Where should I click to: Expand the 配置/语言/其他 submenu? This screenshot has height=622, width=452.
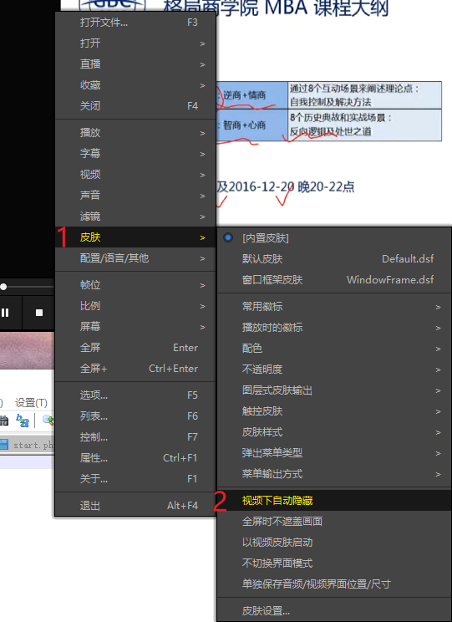coord(135,258)
